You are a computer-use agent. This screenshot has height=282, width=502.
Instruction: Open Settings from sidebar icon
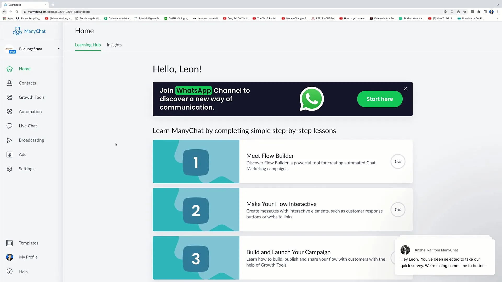9,168
